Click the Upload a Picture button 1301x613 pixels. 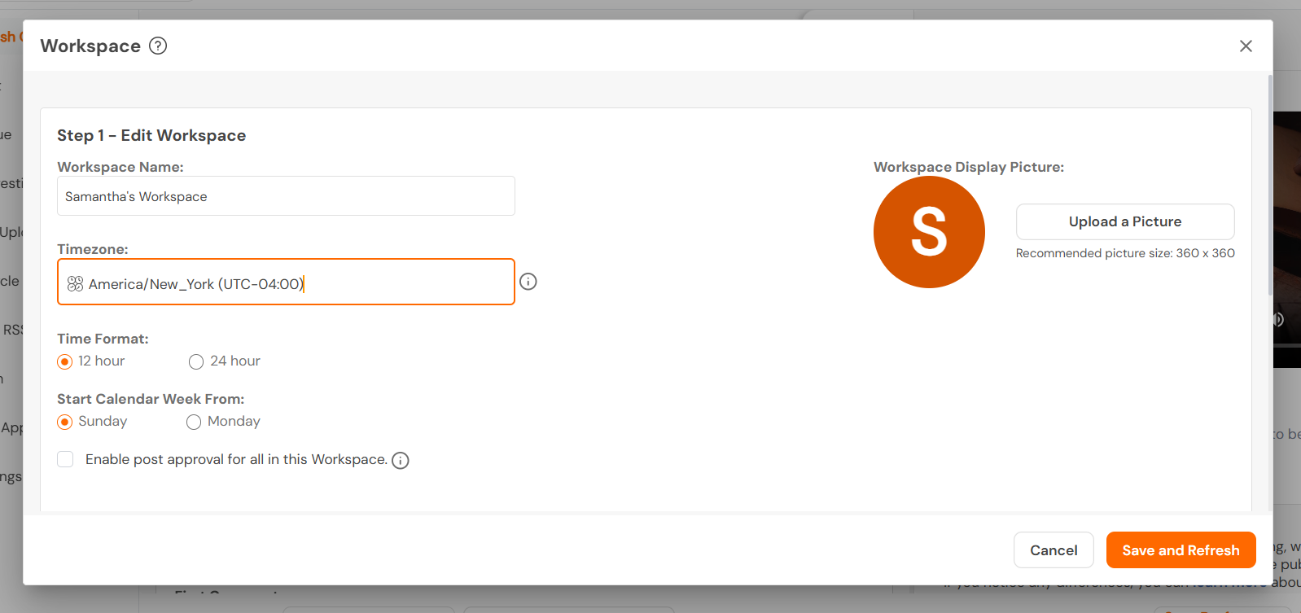click(x=1125, y=221)
